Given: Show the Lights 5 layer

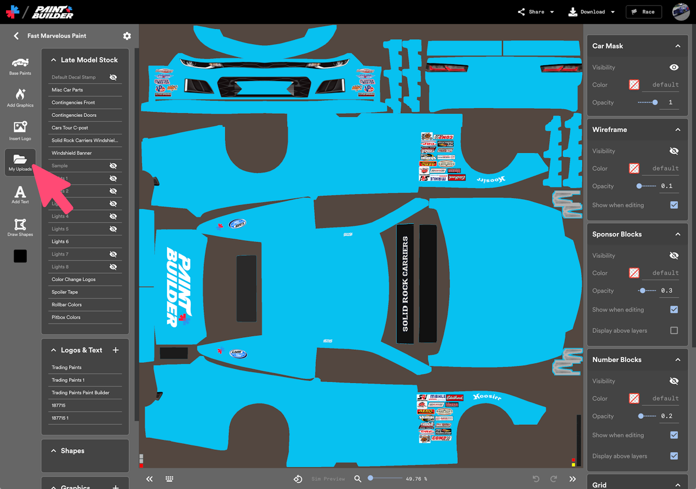Looking at the screenshot, I should coord(113,229).
